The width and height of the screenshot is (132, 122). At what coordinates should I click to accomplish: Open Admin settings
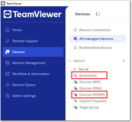(x=33, y=96)
